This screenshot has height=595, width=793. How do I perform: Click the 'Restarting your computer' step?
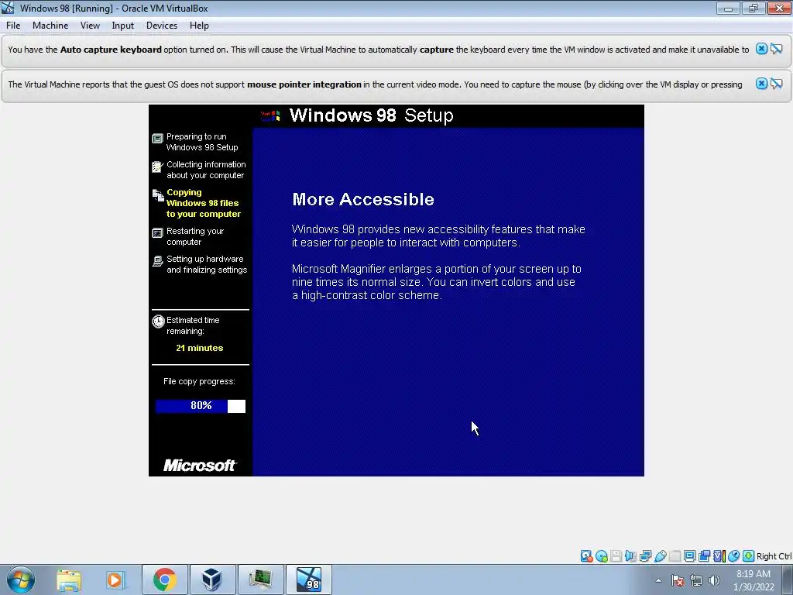click(194, 236)
